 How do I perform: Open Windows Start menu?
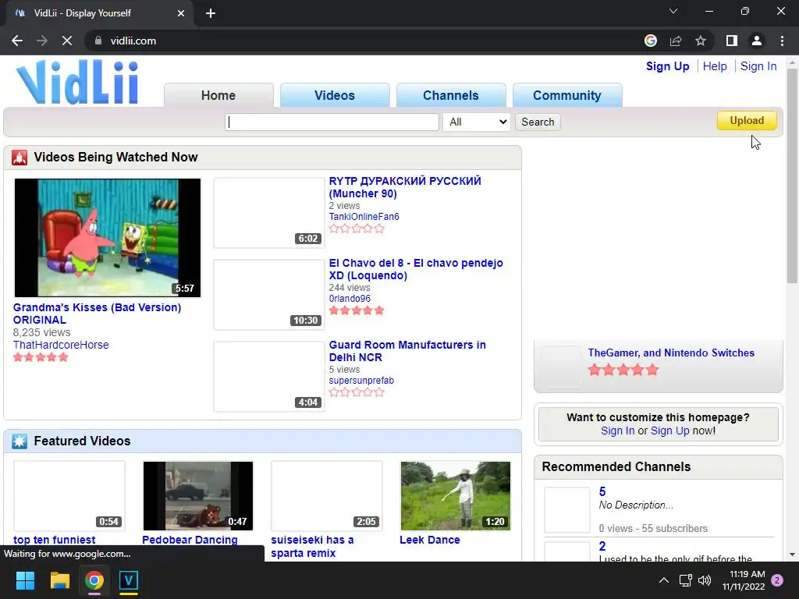25,580
